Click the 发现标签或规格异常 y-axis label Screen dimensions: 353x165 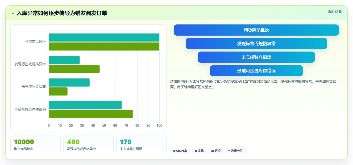click(x=30, y=64)
